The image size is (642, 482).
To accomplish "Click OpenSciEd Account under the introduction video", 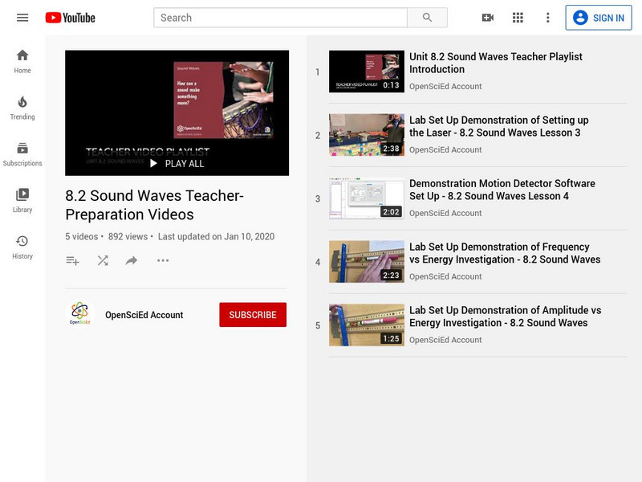I will (445, 87).
